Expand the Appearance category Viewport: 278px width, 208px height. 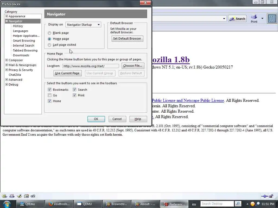click(7, 16)
